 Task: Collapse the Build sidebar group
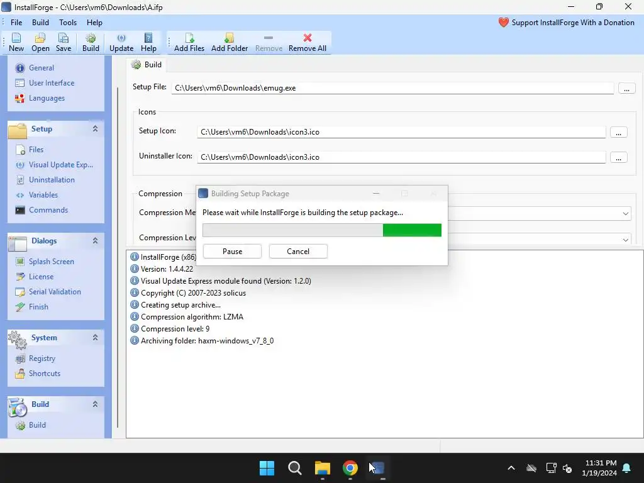click(95, 404)
